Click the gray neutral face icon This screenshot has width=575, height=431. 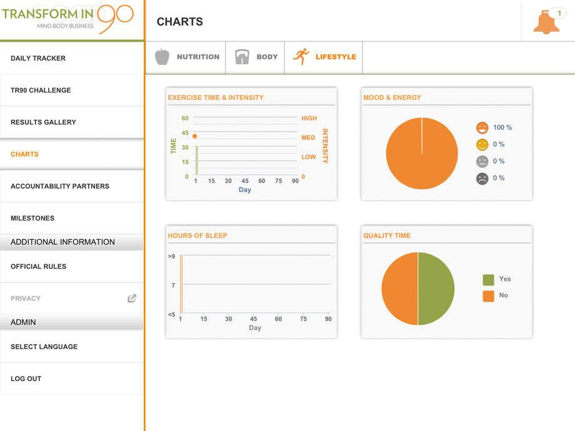point(482,161)
